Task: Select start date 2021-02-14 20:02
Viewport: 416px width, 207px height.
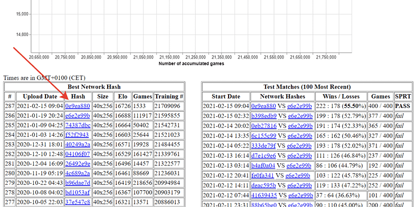Action: click(x=226, y=126)
